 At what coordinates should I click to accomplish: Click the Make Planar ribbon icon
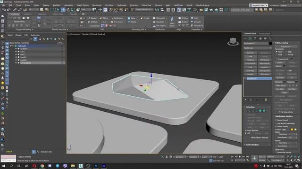click(x=172, y=22)
